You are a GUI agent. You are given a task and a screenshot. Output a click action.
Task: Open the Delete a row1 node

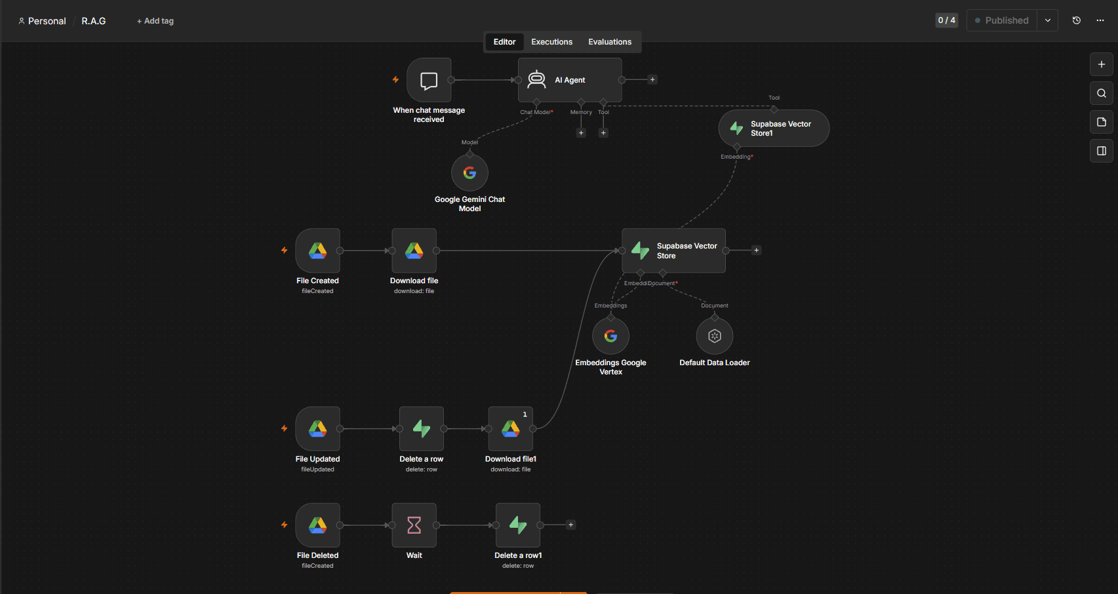point(518,525)
